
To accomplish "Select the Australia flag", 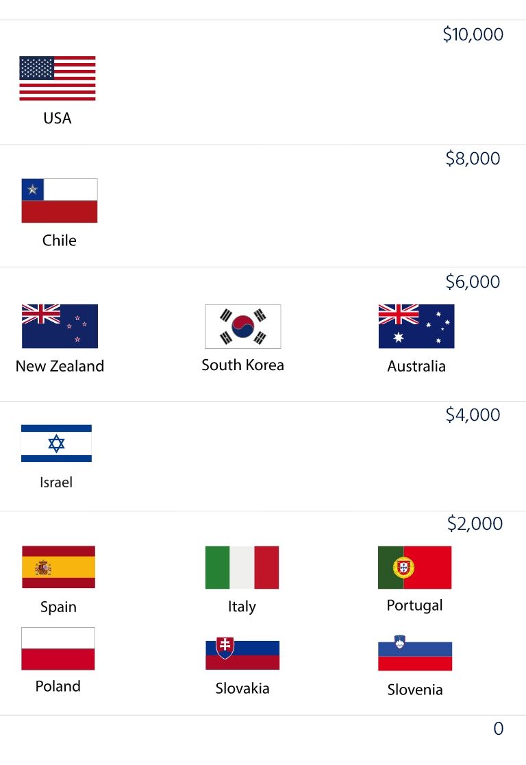I will coord(416,326).
